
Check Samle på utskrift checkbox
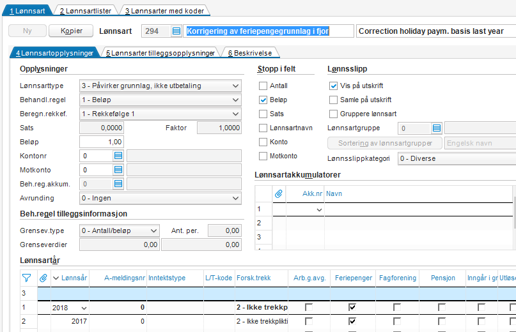tap(333, 100)
